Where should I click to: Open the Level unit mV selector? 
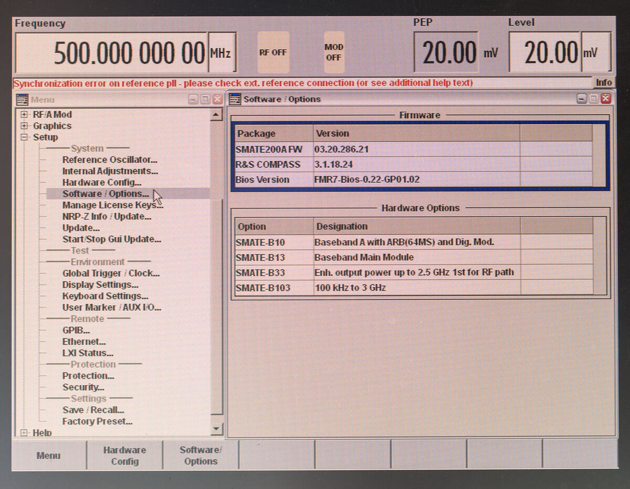(x=596, y=52)
